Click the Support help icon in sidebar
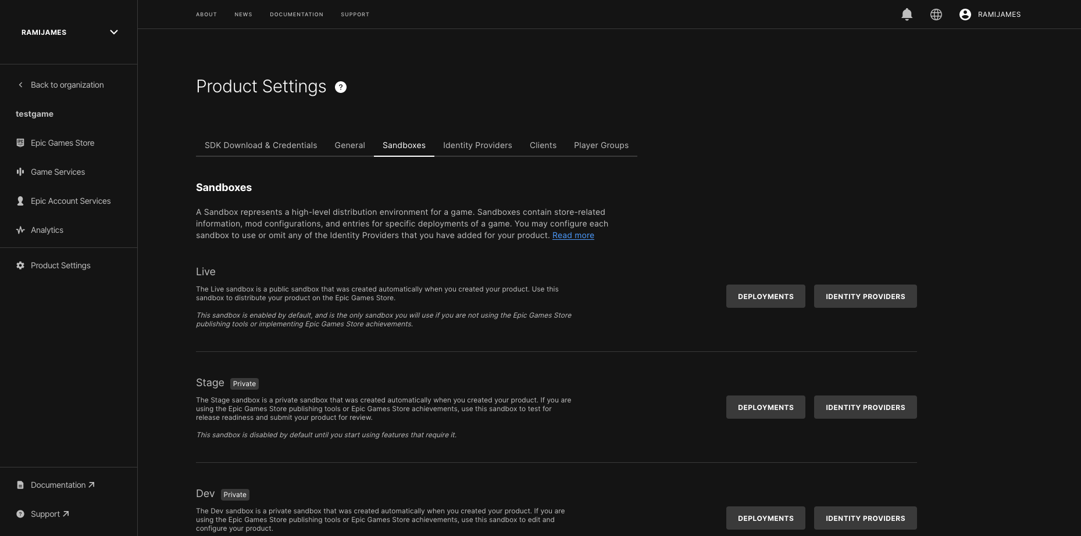 20,514
